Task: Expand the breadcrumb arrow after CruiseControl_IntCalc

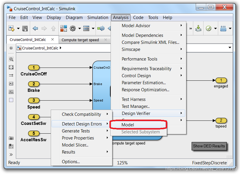Action: [x=61, y=48]
